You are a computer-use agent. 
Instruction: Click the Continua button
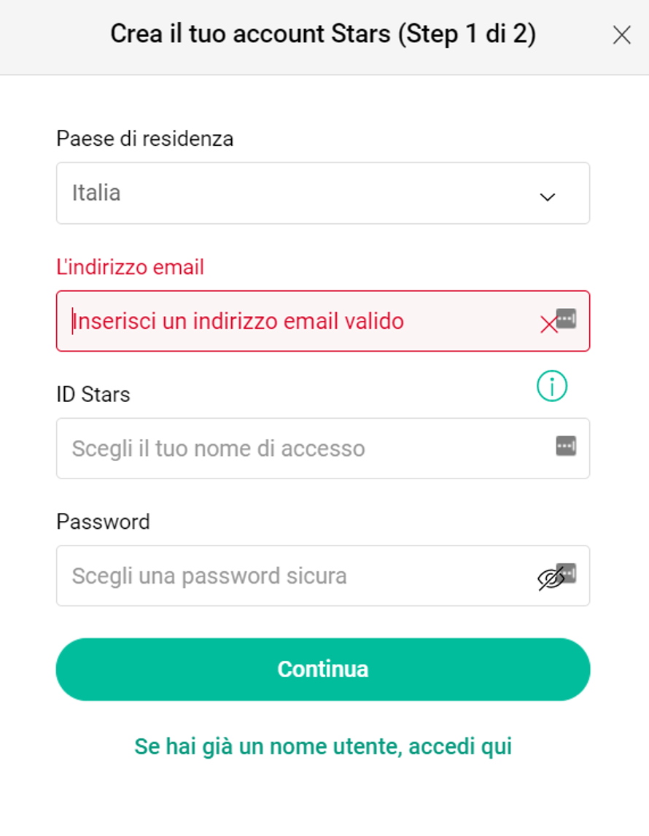[x=323, y=669]
